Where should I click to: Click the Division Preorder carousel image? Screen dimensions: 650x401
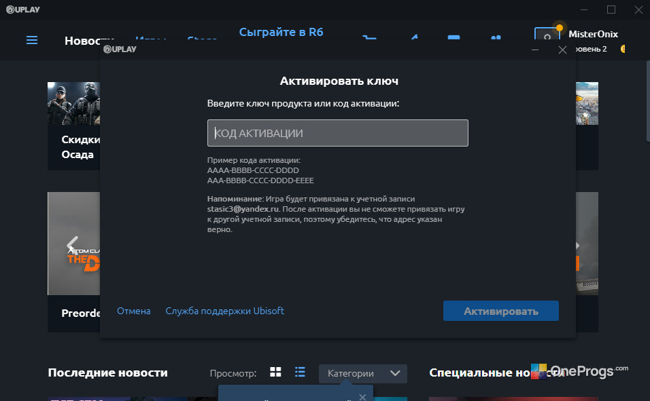[74, 244]
